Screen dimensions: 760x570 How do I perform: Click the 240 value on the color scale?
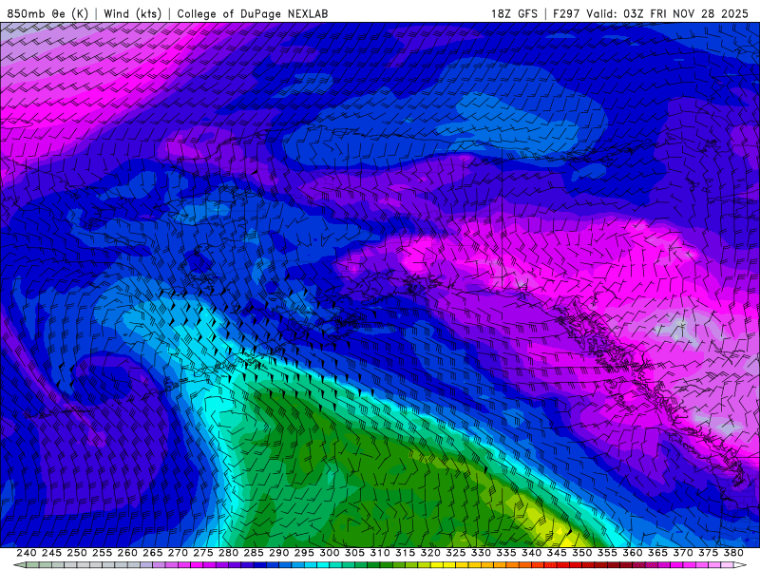27,553
